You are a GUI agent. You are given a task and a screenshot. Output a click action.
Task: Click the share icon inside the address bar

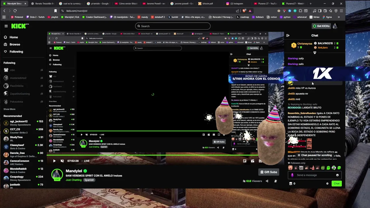(x=237, y=11)
